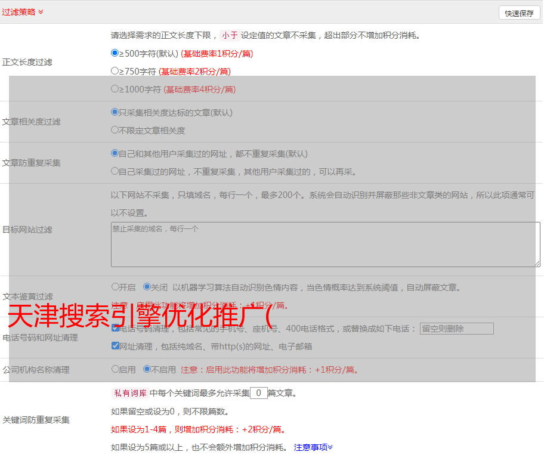The image size is (544, 458).
Task: Toggle the 电话号码清理 checkbox
Action: 115,328
